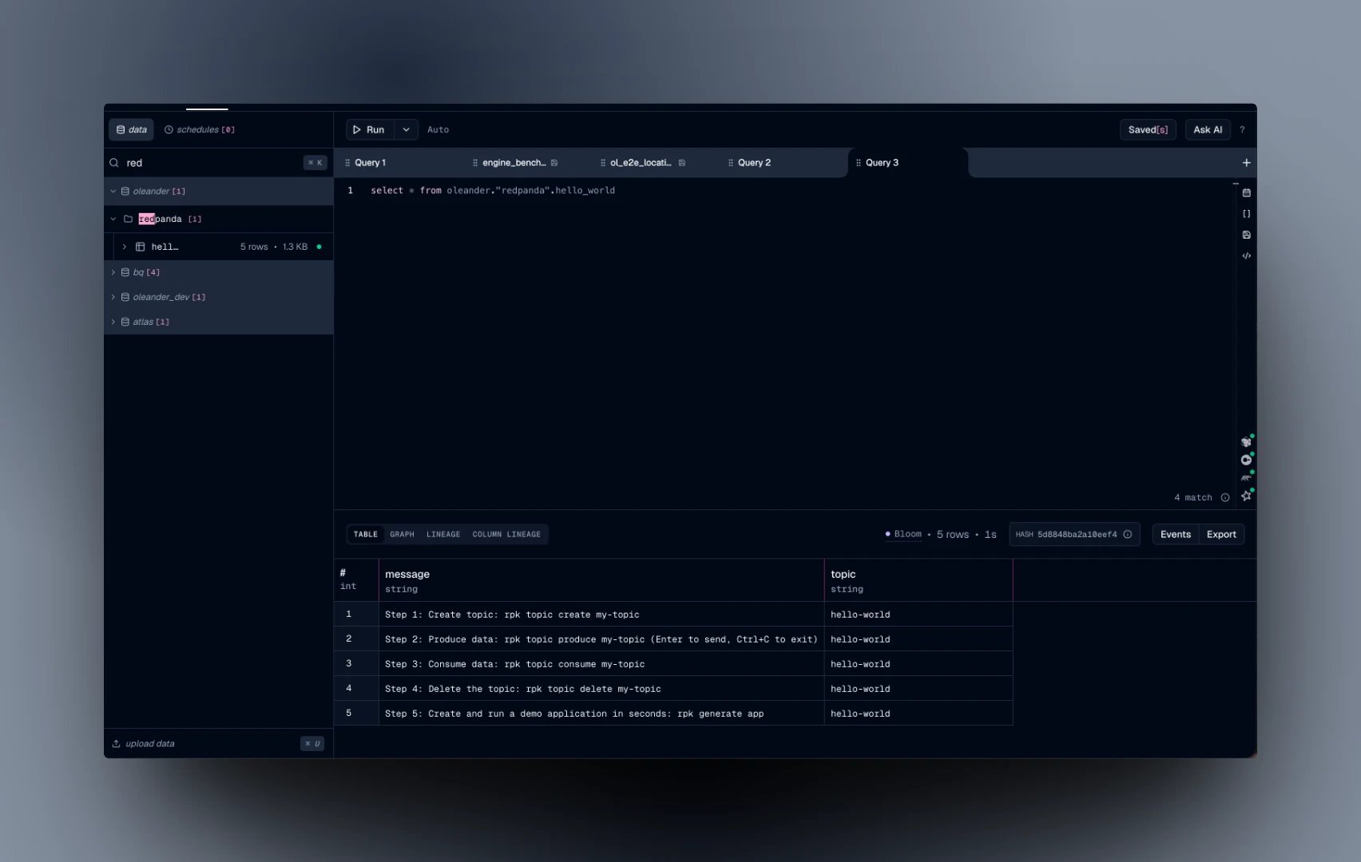The width and height of the screenshot is (1361, 862).
Task: Open the LINEAGE results view
Action: point(443,535)
